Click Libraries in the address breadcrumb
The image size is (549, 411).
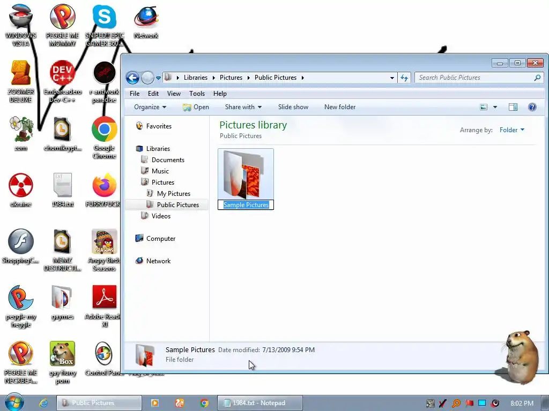click(195, 78)
